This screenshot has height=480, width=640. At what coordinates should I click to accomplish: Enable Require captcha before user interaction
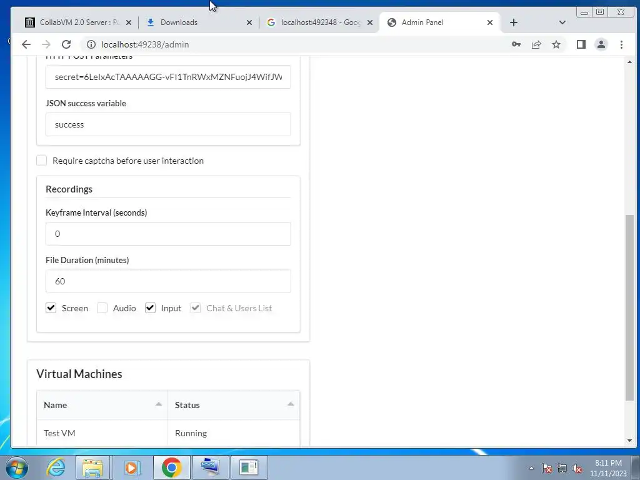point(42,161)
